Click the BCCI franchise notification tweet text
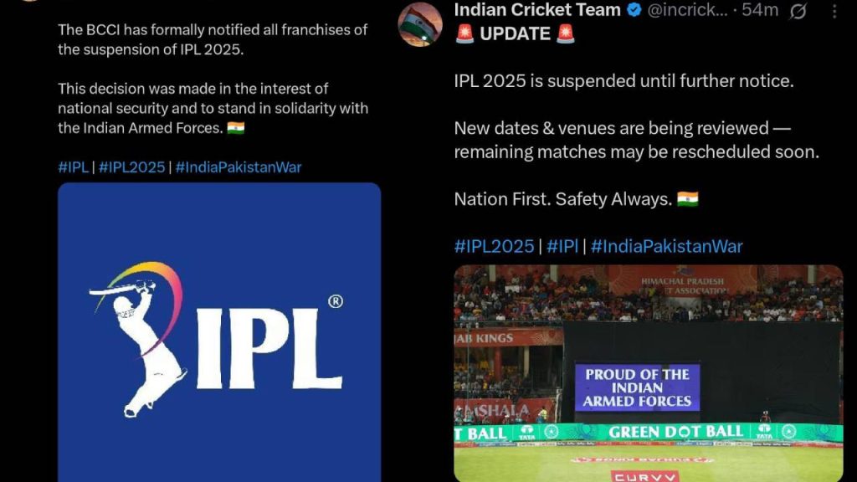Screen dimensions: 857x482 click(213, 39)
